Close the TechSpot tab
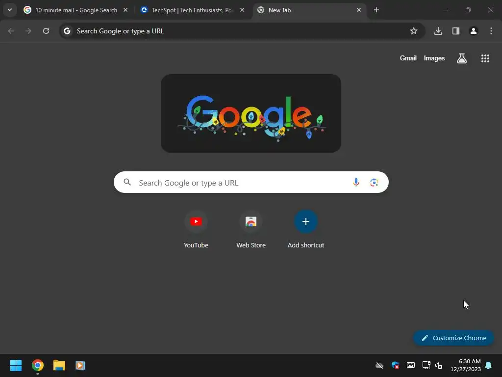 click(242, 10)
